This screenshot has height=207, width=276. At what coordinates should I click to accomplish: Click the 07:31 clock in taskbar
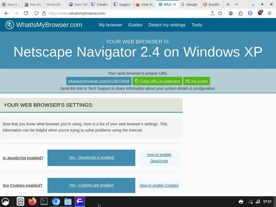point(267,201)
